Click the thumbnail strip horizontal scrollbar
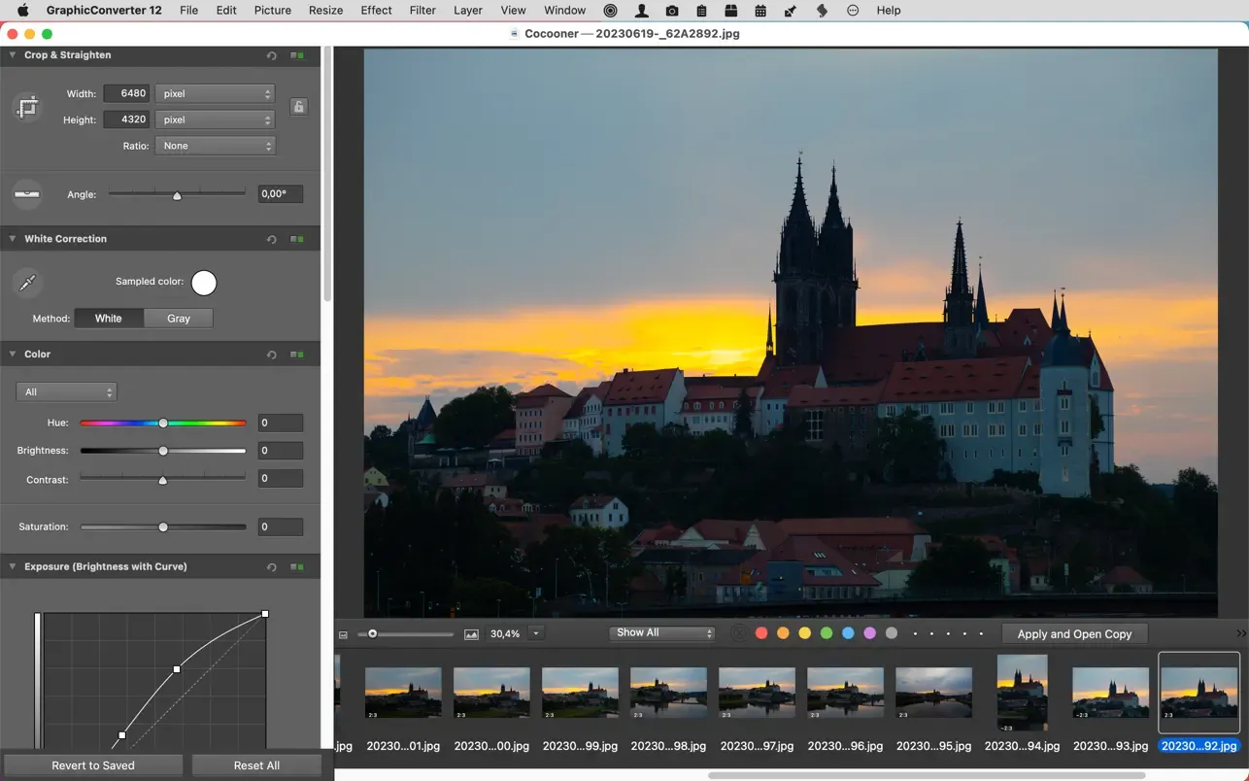The image size is (1249, 781). point(927,775)
